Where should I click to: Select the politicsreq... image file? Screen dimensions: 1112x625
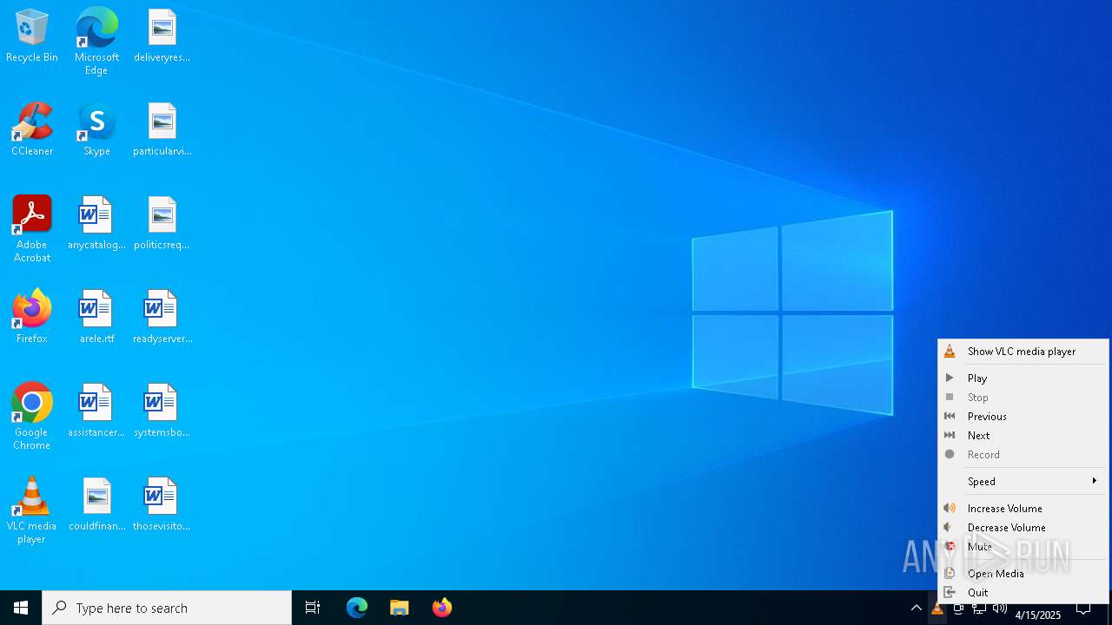pyautogui.click(x=162, y=224)
